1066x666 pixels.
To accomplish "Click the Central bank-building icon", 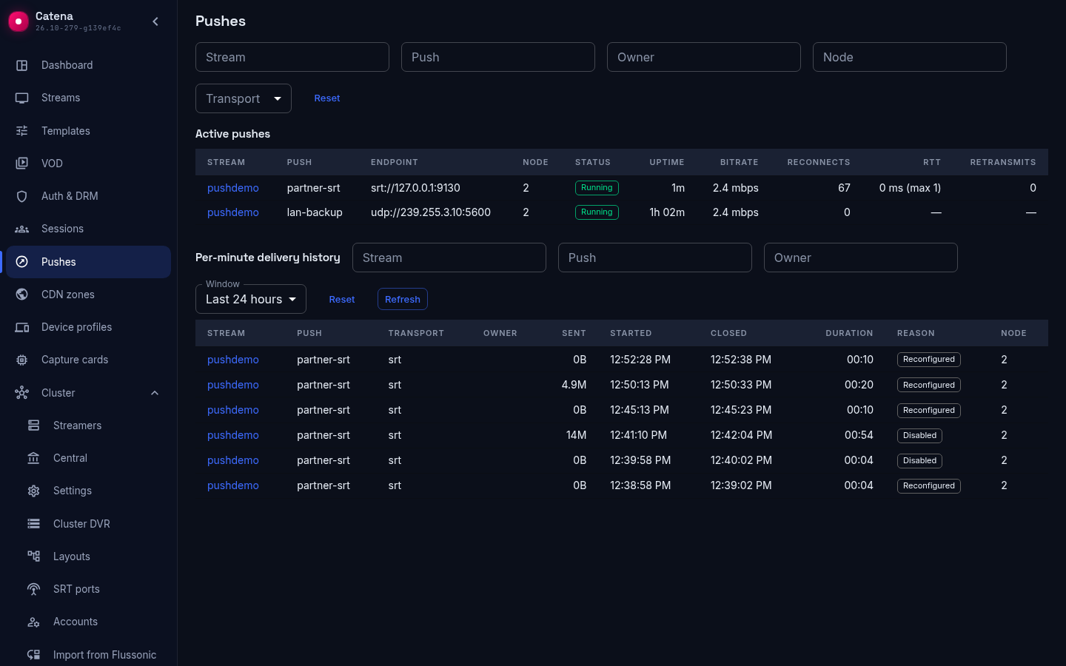I will point(34,458).
